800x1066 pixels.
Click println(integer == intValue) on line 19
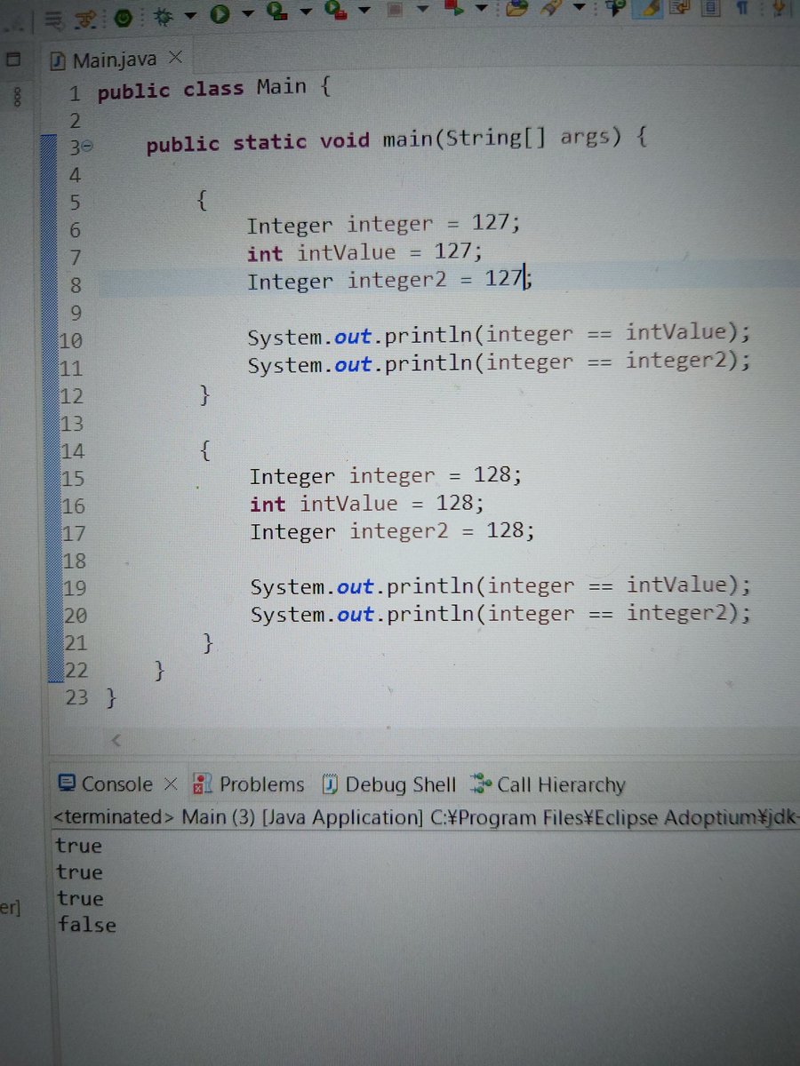[x=501, y=586]
